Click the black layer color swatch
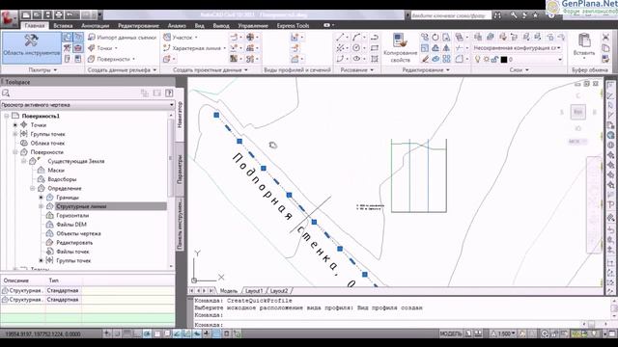Image resolution: width=618 pixels, height=347 pixels. click(x=504, y=60)
